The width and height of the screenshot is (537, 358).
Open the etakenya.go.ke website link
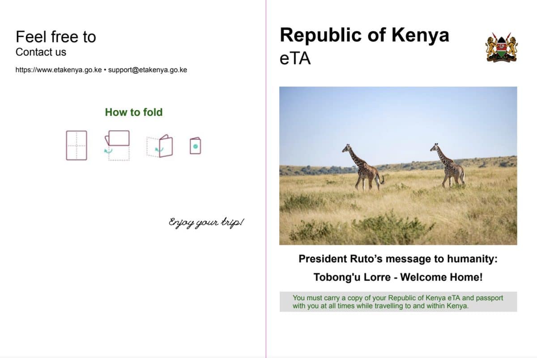click(59, 70)
